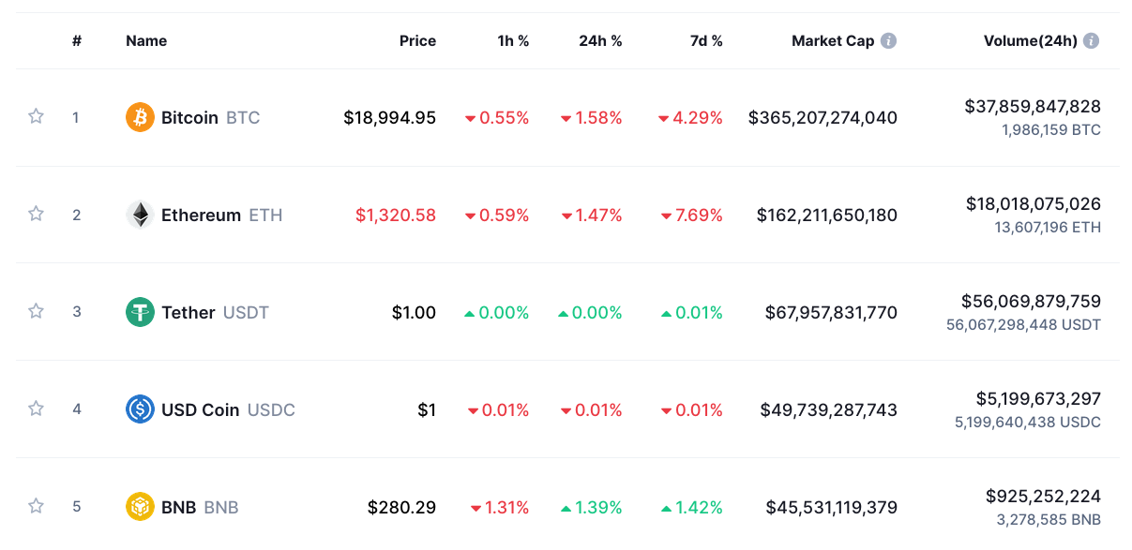Open the Ethereum name link
The width and height of the screenshot is (1132, 550).
click(201, 216)
